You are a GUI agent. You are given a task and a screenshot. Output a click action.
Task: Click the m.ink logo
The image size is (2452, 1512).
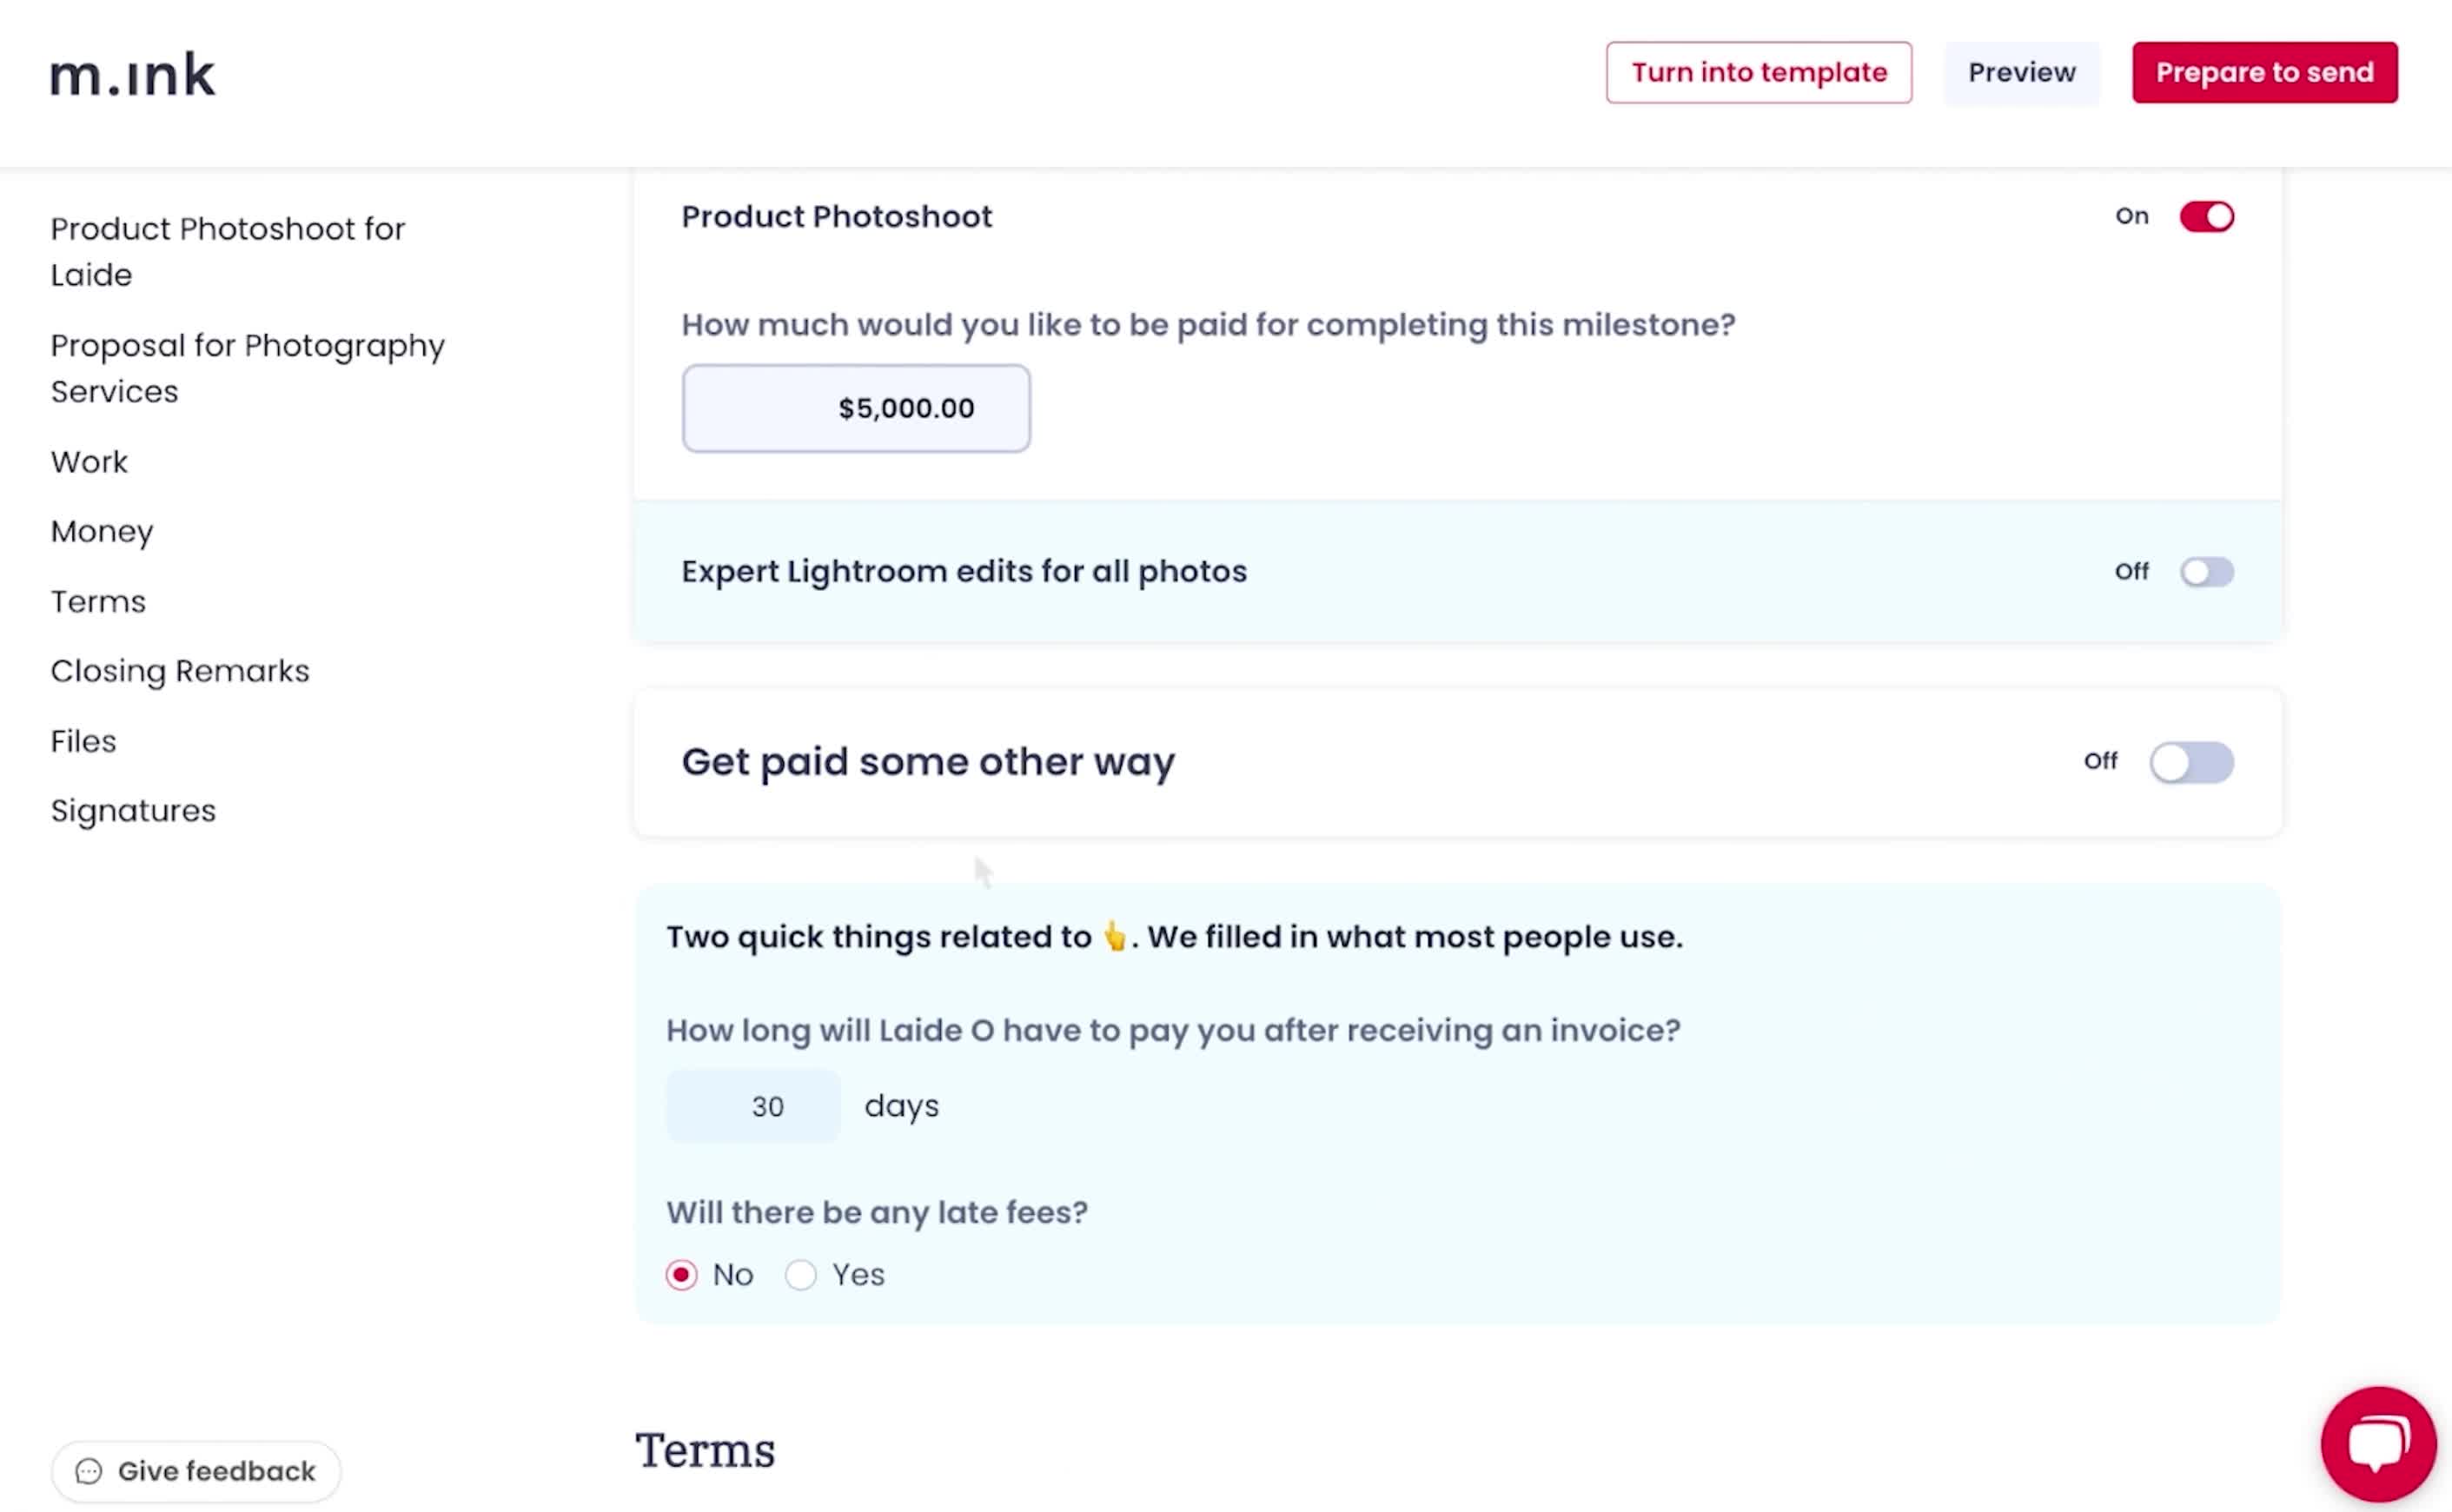click(x=133, y=75)
